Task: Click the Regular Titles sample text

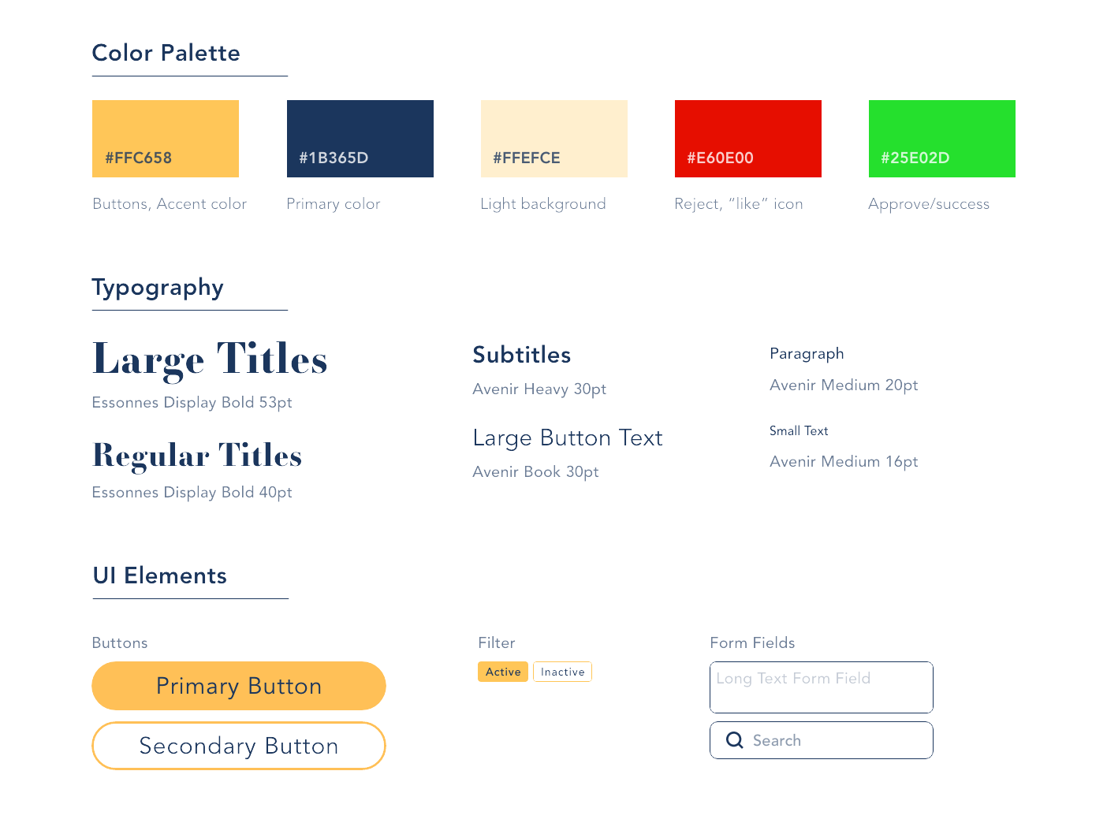Action: pyautogui.click(x=197, y=456)
